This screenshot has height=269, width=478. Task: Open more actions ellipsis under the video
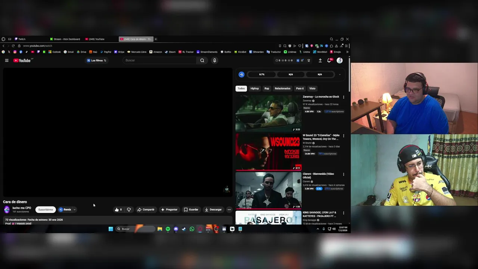coord(229,210)
